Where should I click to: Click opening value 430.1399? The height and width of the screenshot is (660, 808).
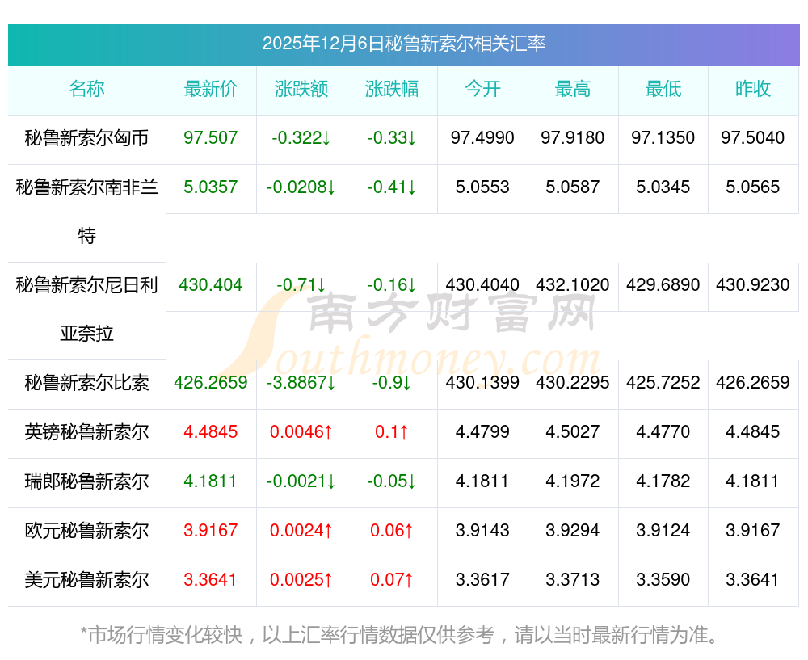click(x=482, y=383)
